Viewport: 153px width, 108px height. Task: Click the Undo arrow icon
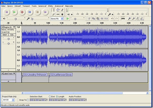[x=112, y=19]
